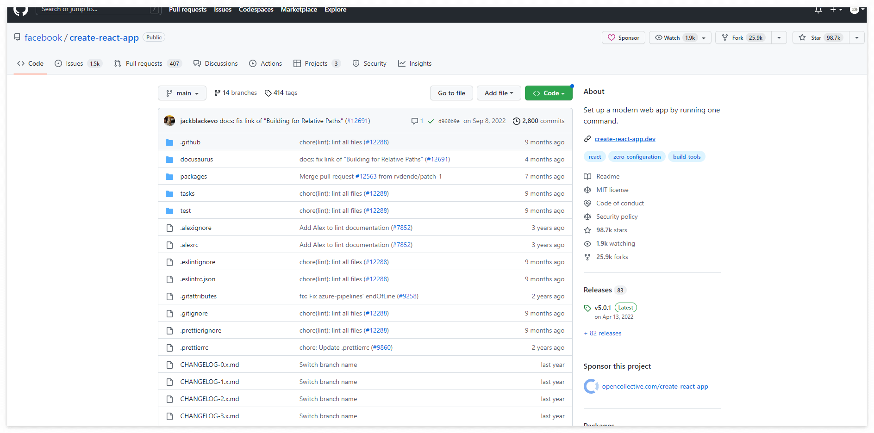Open the plus create-new menu
The image size is (874, 433).
click(836, 9)
